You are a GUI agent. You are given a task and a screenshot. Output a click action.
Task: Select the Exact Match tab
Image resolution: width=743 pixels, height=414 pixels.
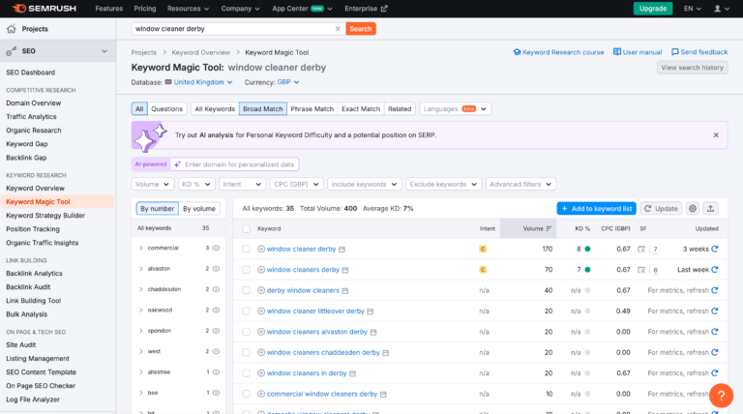(361, 109)
